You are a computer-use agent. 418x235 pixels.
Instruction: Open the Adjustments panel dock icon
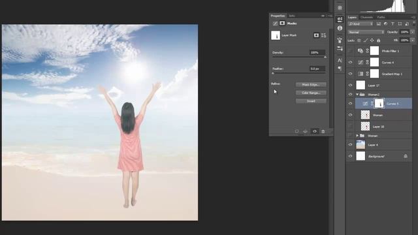tap(340, 19)
